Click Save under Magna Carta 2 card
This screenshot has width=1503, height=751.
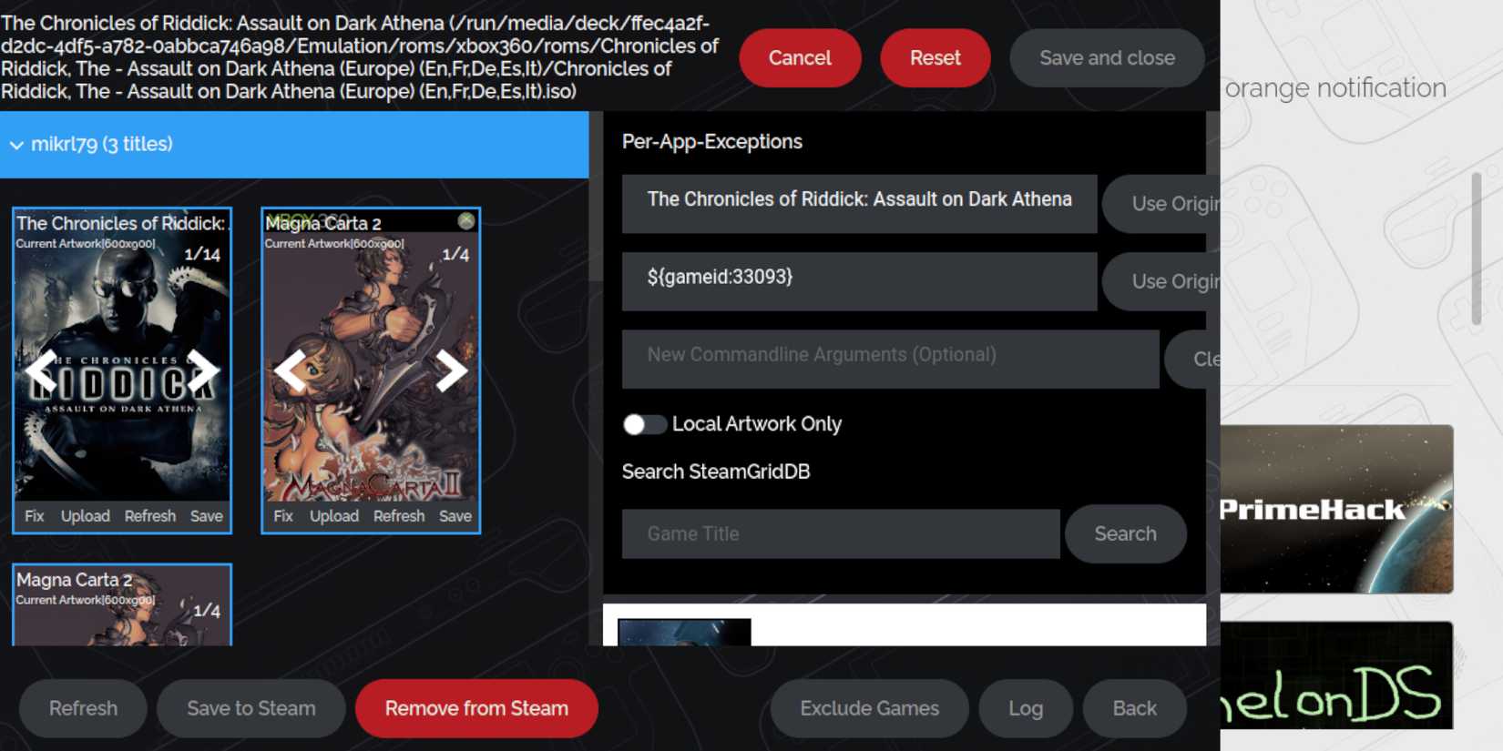pyautogui.click(x=455, y=516)
